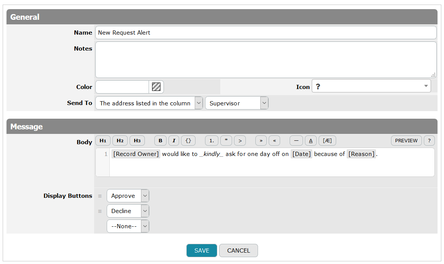Viewport: 444px width, 264px height.
Task: Insert heading level 1 with H1 button
Action: point(103,141)
